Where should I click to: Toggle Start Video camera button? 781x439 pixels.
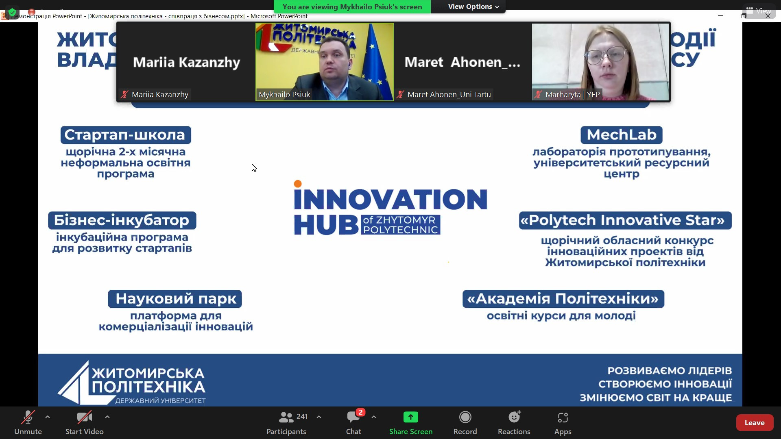point(84,417)
